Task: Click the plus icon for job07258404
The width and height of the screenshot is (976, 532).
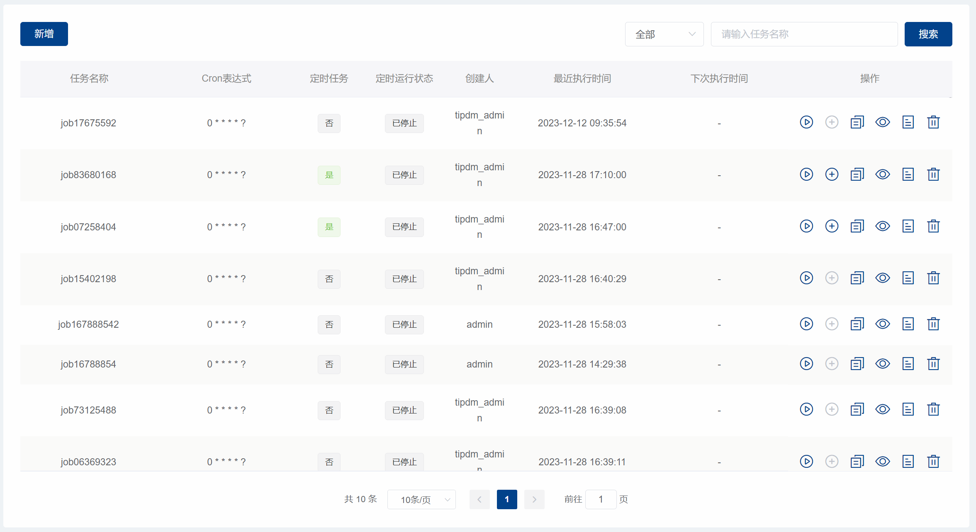Action: (x=831, y=226)
